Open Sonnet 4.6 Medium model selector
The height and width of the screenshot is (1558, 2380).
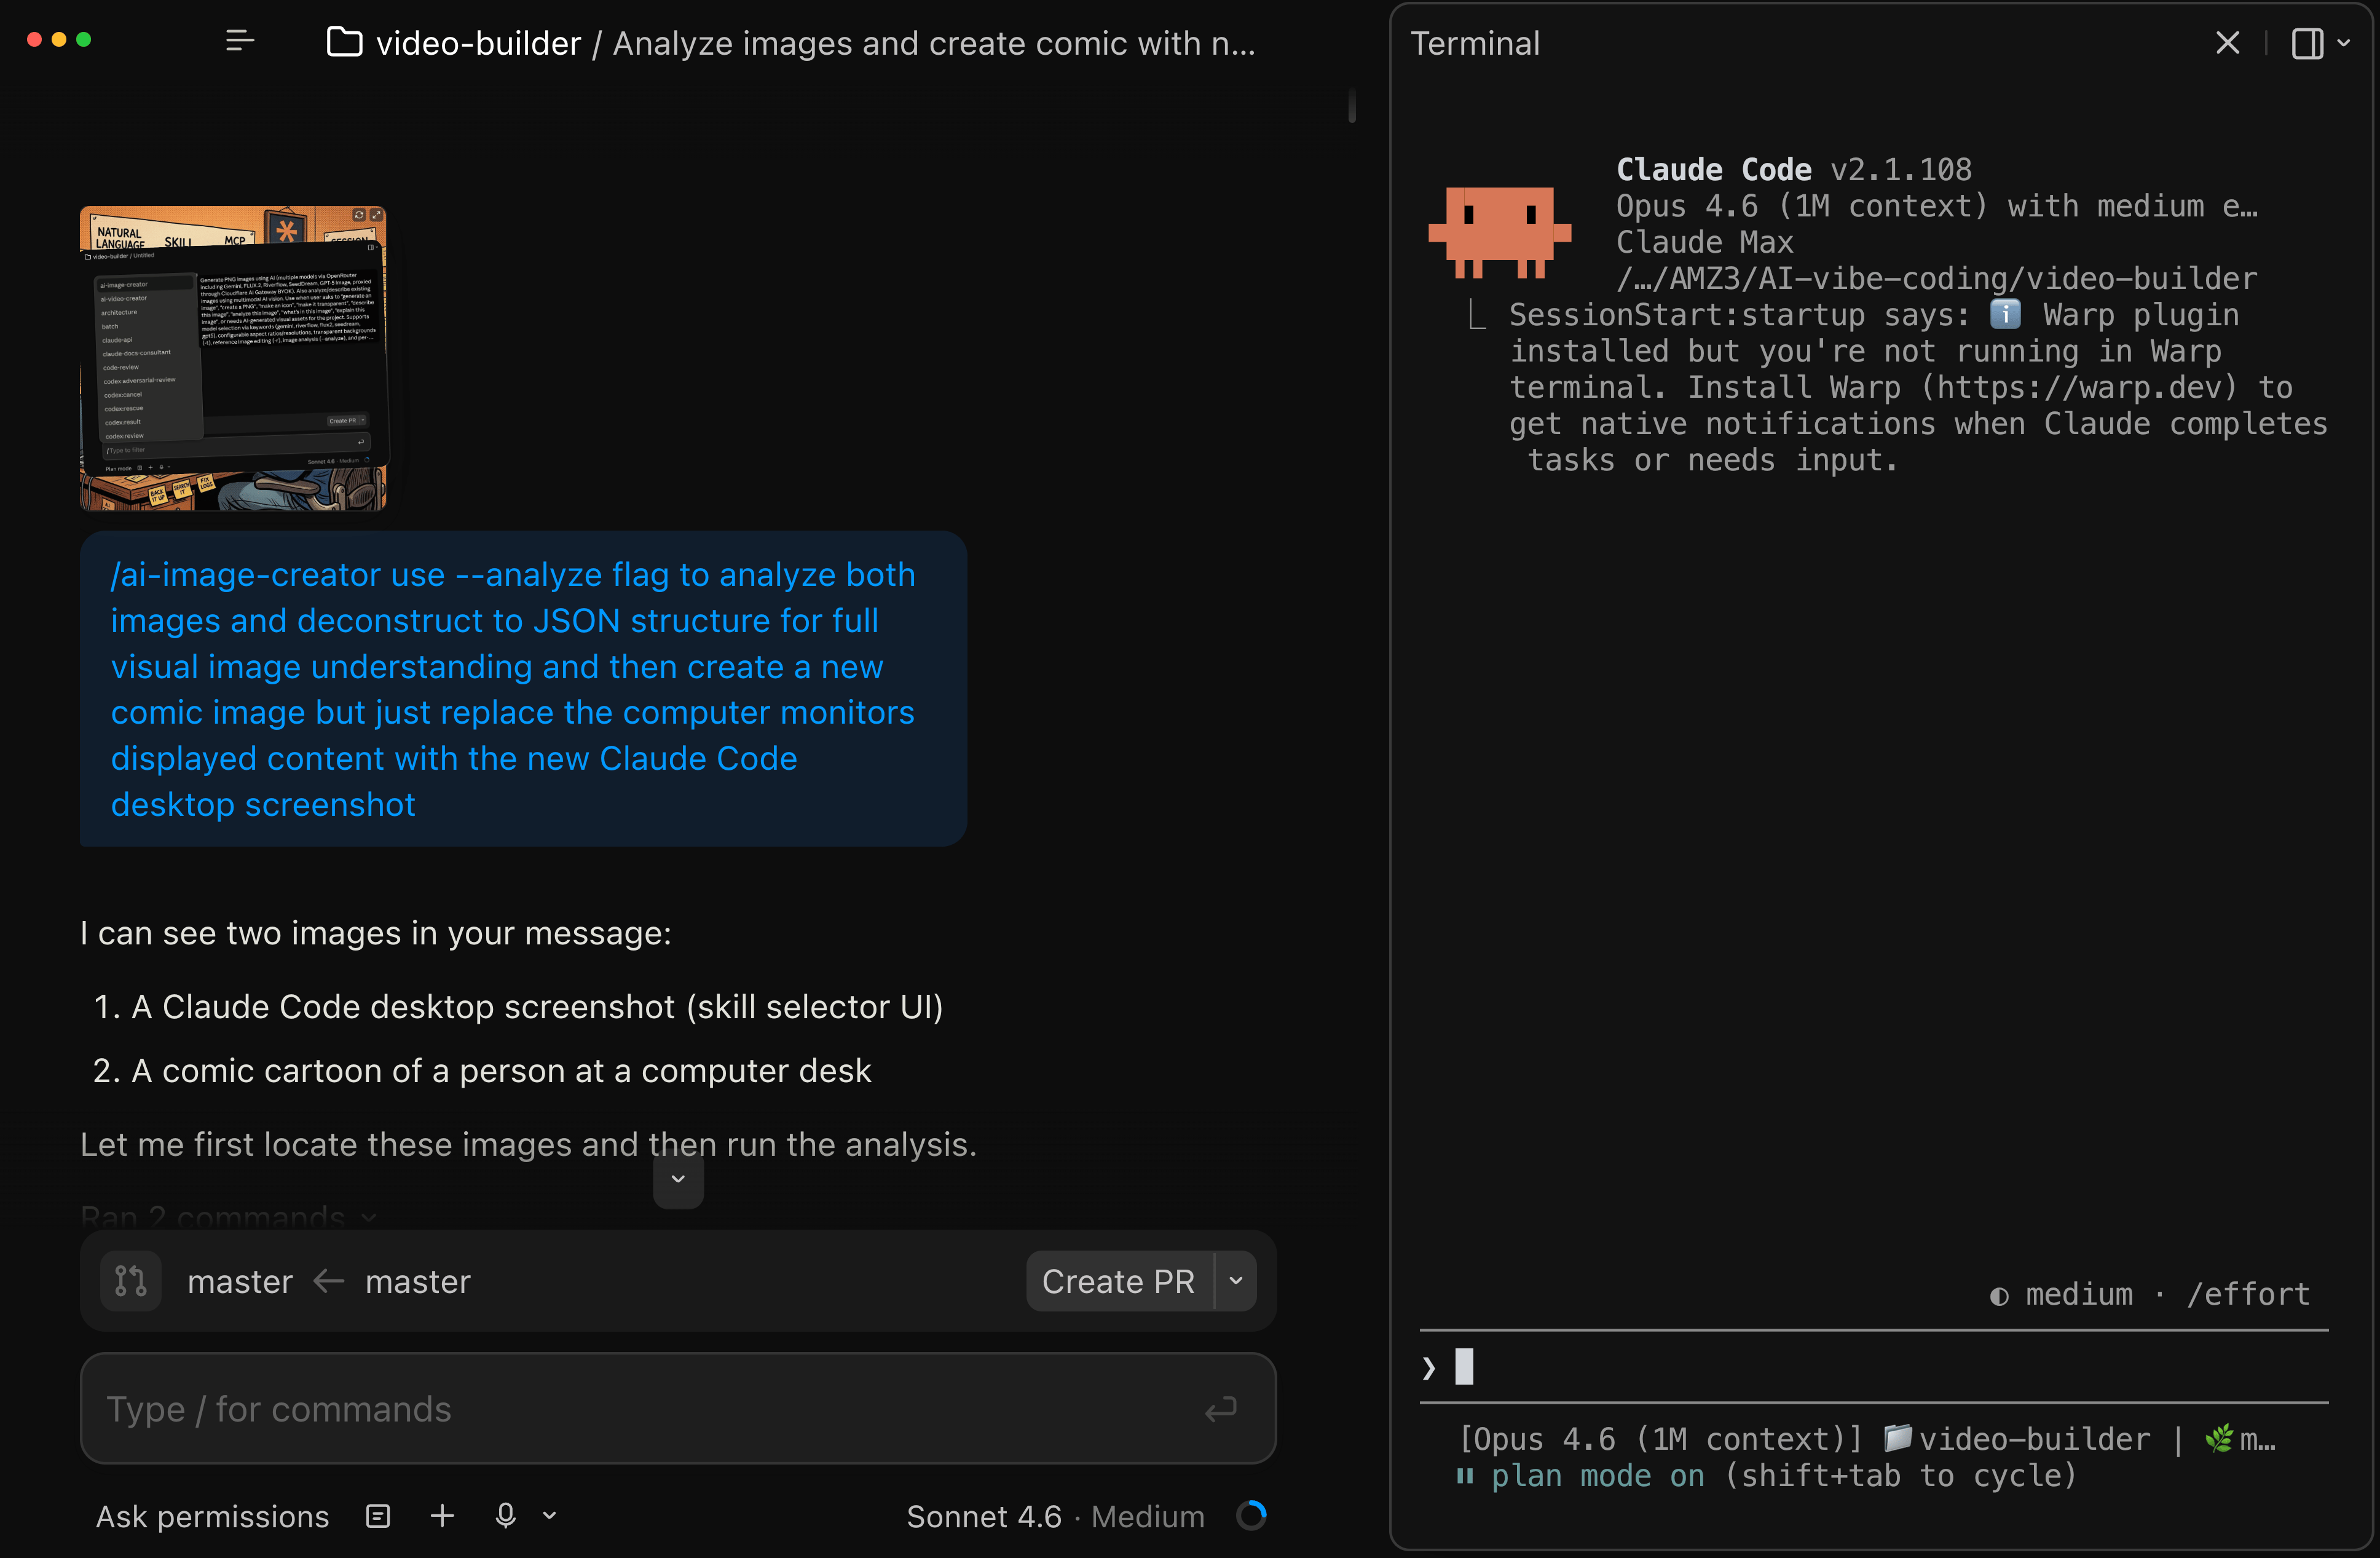click(1054, 1516)
